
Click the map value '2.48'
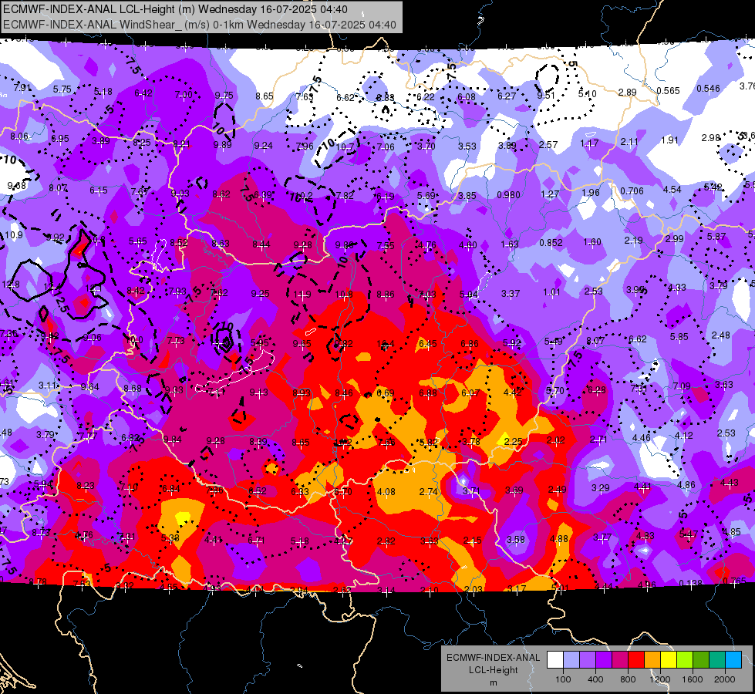(721, 335)
